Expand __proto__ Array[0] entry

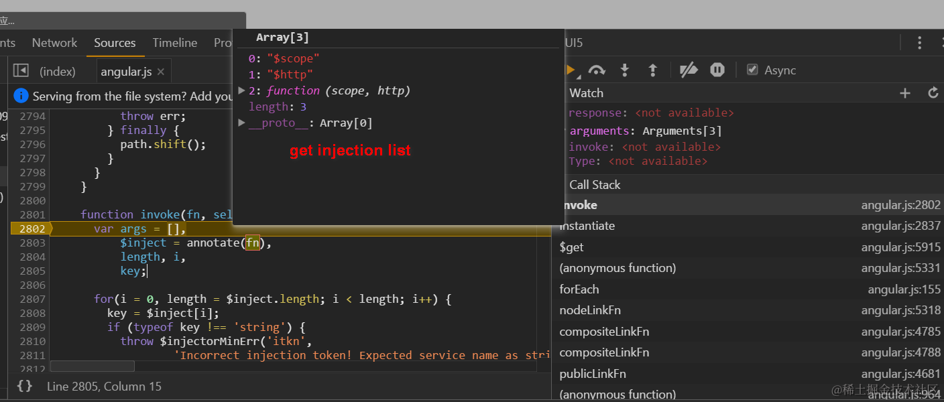(x=242, y=123)
